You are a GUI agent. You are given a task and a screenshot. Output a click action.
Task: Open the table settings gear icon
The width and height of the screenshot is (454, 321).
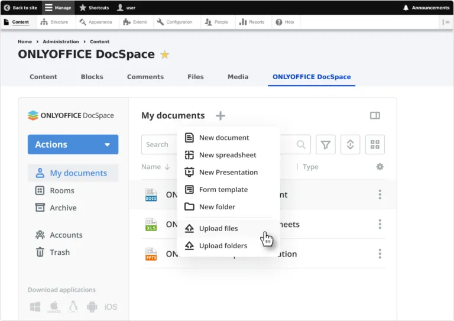click(x=380, y=167)
